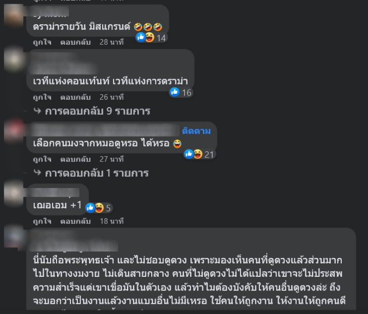
Task: Reply to the ดราม่ารายวัน comment via ตอบกลับ
Action: [x=75, y=42]
